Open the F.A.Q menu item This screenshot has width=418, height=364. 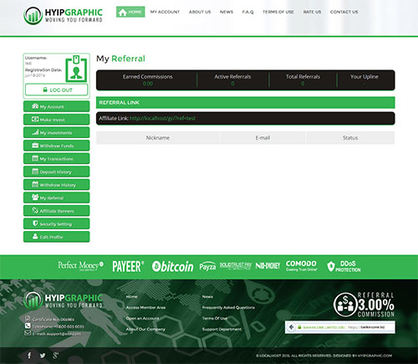point(247,12)
